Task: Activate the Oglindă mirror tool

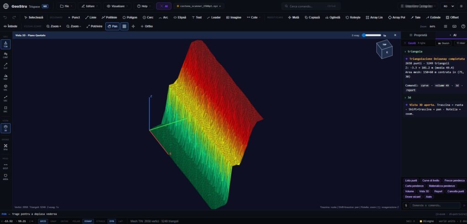Action: tap(333, 18)
